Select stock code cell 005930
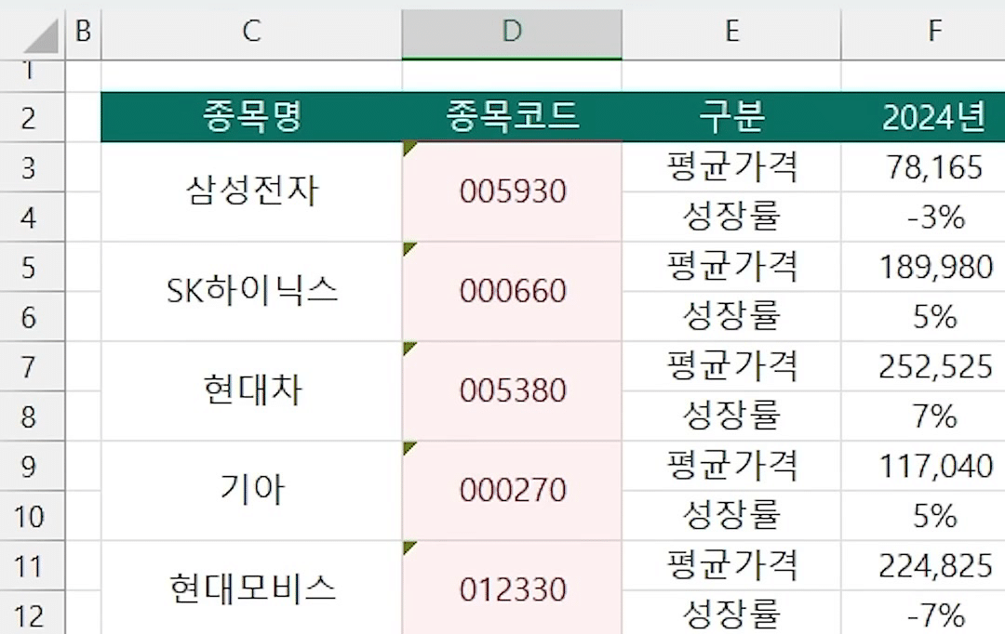Screen dimensions: 1005x634 click(512, 192)
